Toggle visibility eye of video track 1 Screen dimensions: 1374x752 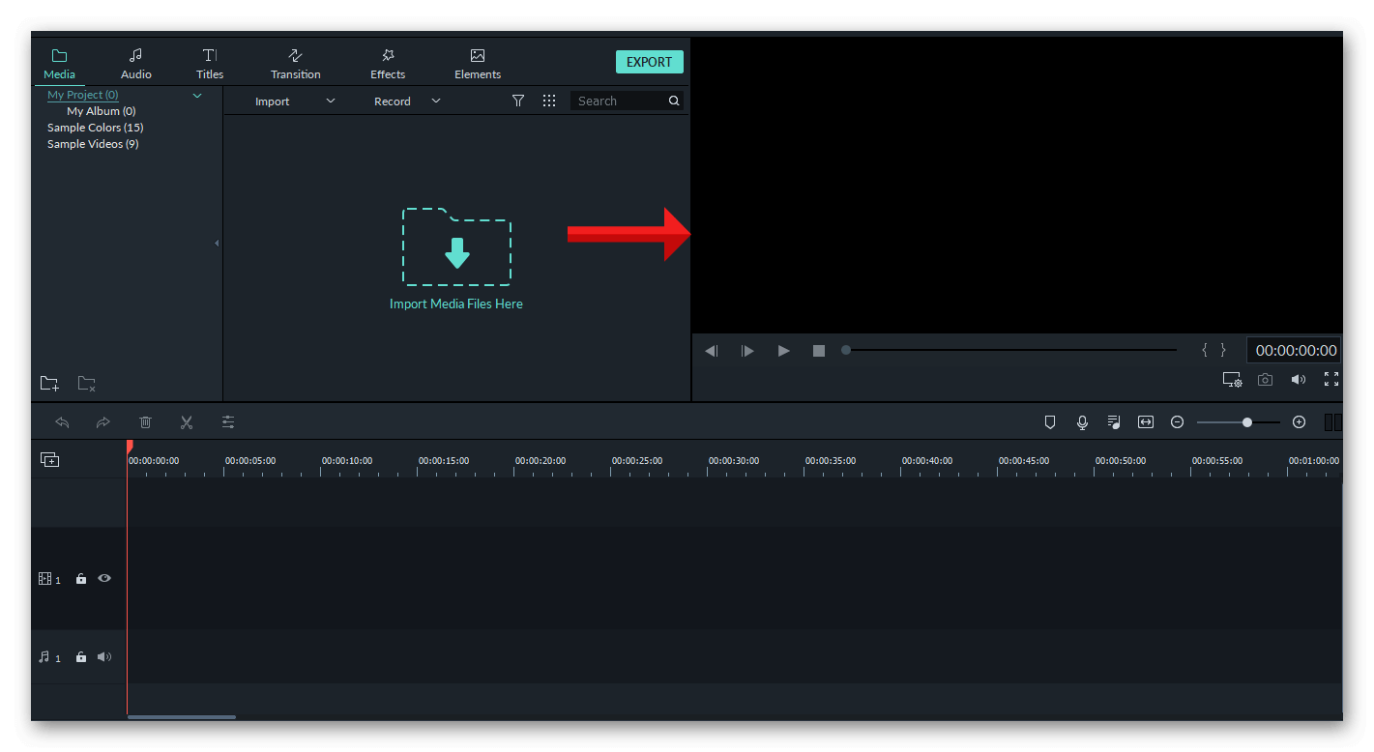104,578
